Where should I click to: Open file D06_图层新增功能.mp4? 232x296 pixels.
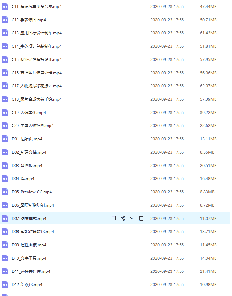[x=33, y=205]
